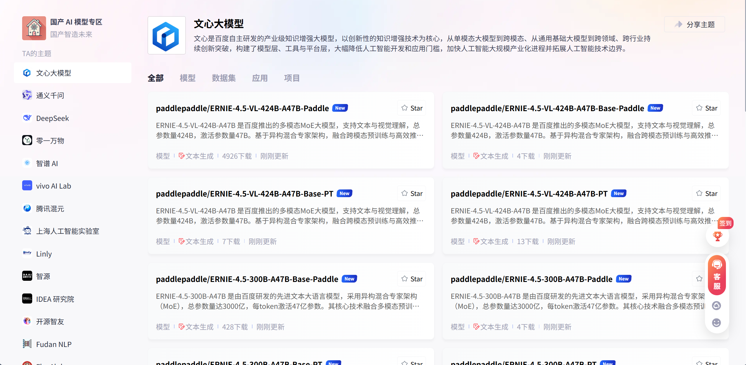Star the ERNIE-4.5-VL-424B-A47B-Paddle model
The height and width of the screenshot is (365, 746).
(x=412, y=108)
